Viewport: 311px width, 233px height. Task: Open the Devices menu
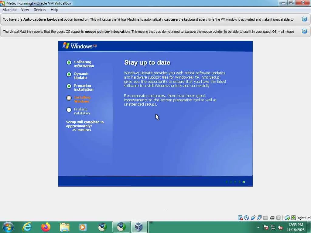pos(40,10)
